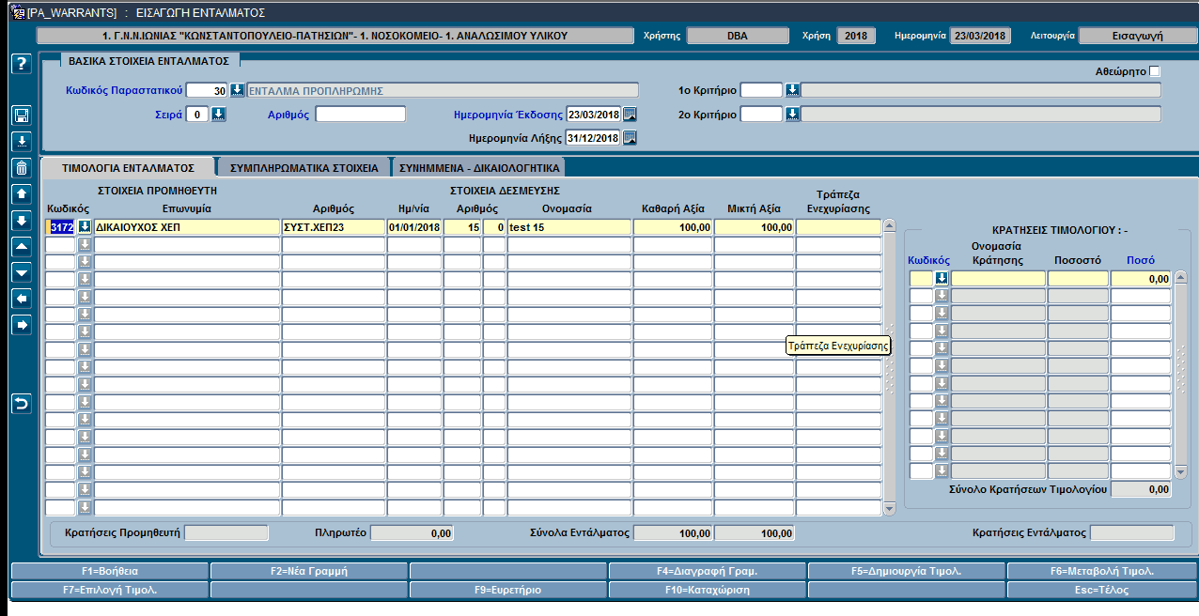Screen dimensions: 1199x616
Task: Click the solid down arrow sidebar icon
Action: click(x=22, y=221)
